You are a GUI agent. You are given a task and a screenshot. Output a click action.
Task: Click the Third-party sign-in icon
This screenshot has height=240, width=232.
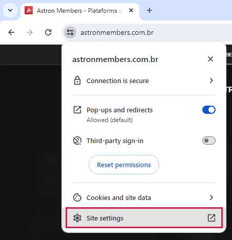(77, 141)
